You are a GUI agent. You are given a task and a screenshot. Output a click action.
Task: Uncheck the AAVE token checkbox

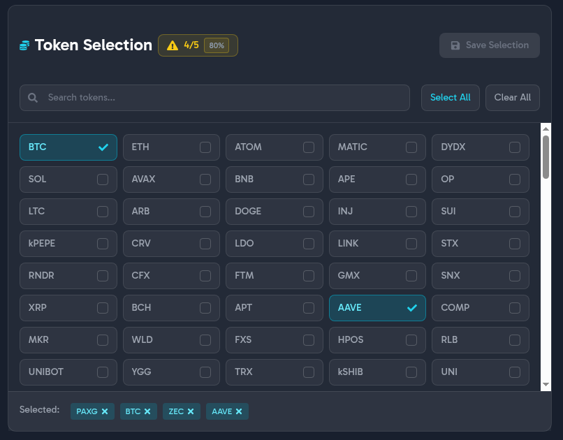[x=411, y=307]
